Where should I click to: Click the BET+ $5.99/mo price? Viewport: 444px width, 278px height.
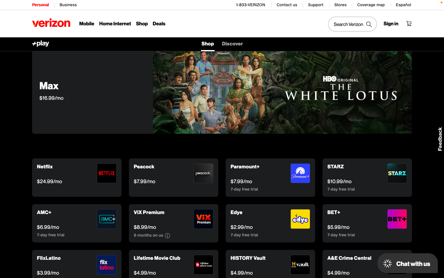tap(339, 227)
